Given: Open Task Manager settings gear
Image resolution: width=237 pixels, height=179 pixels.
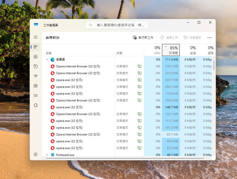Looking at the screenshot, I should tap(36, 155).
